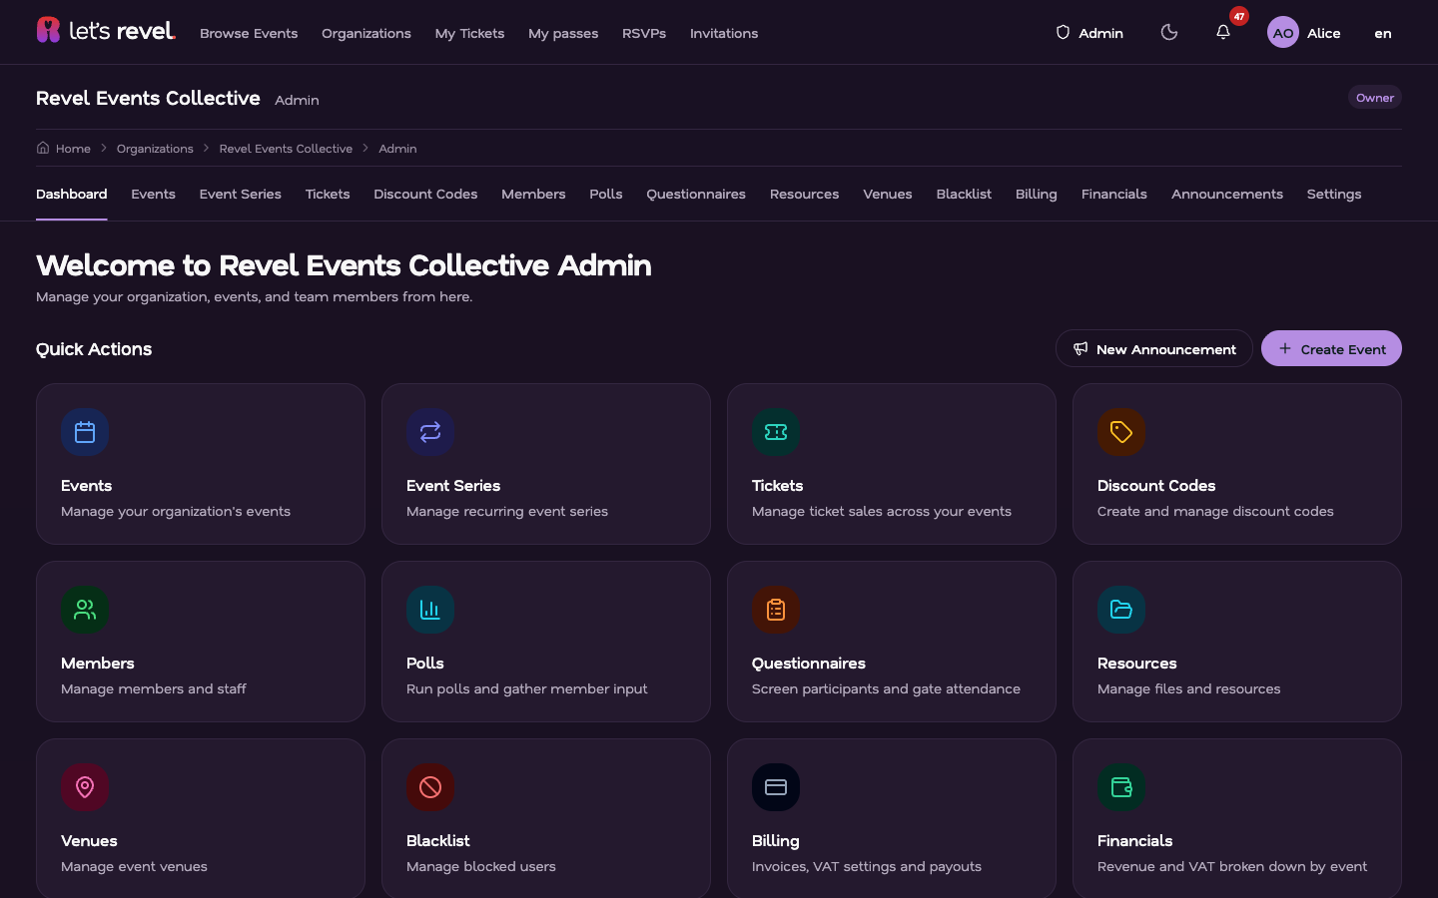Click the Discount Codes tag icon
The height and width of the screenshot is (898, 1438).
coord(1121,432)
